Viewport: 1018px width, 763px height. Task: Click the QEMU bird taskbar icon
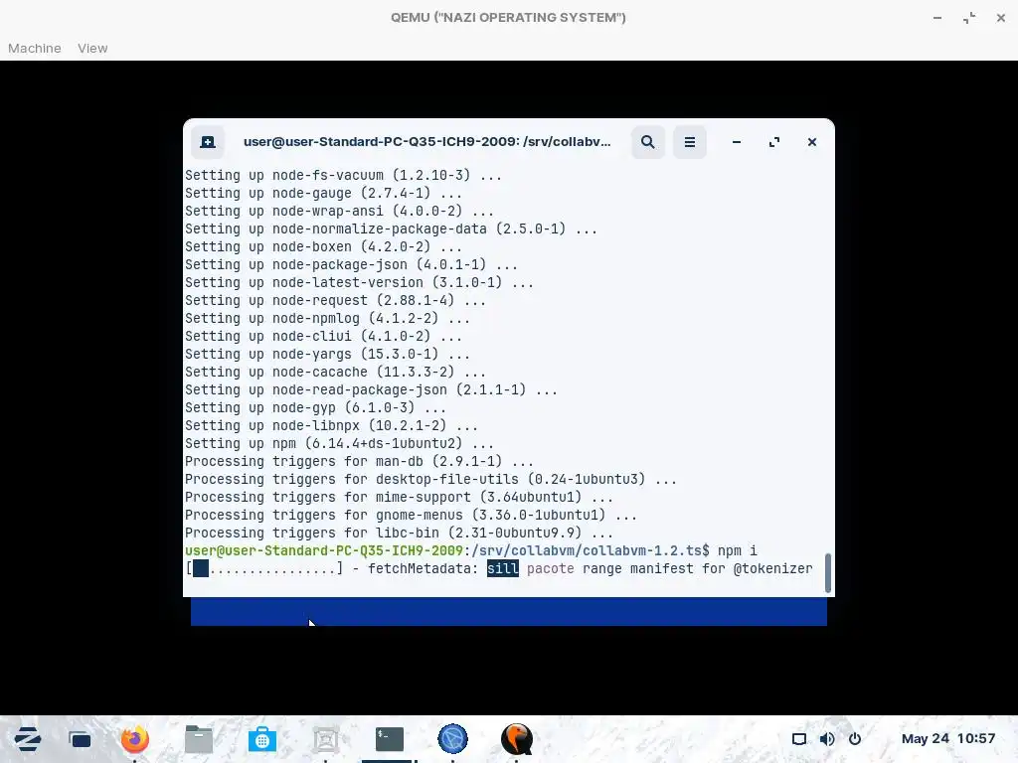tap(517, 739)
